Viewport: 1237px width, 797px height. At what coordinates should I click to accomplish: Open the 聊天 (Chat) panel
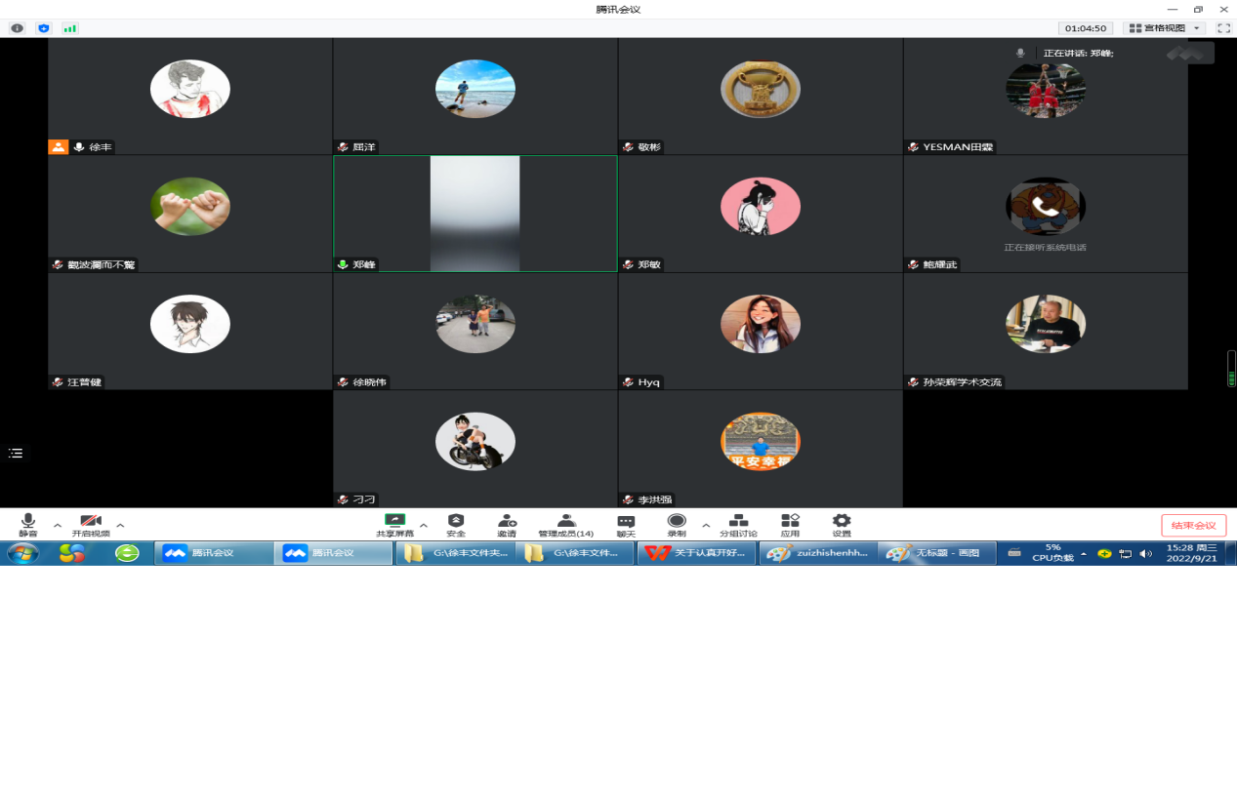626,525
